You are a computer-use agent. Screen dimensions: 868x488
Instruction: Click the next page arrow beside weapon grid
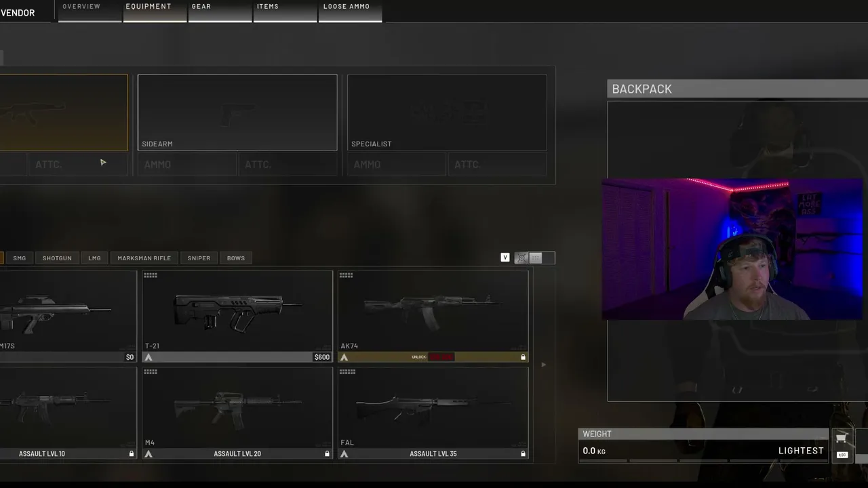(543, 365)
